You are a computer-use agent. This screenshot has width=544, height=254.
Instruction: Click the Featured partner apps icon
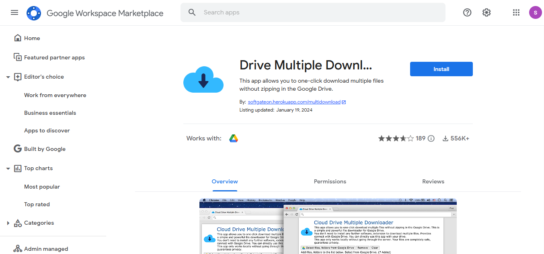tap(18, 57)
